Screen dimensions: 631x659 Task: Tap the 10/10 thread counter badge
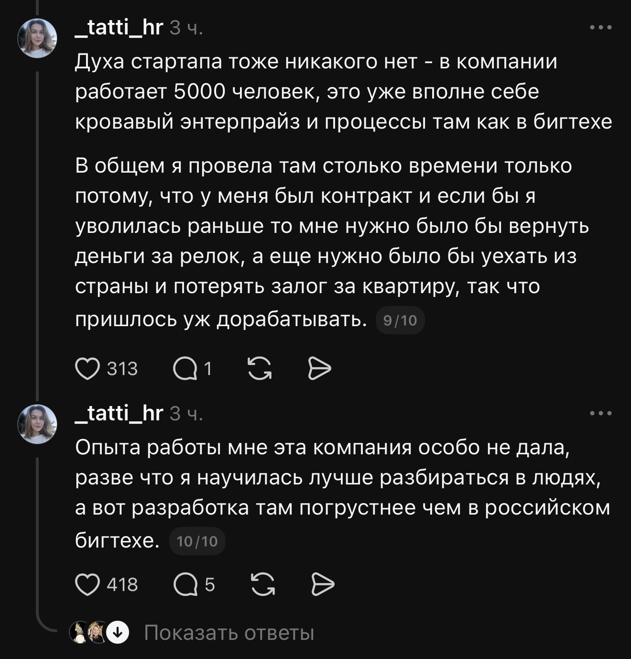coord(197,541)
